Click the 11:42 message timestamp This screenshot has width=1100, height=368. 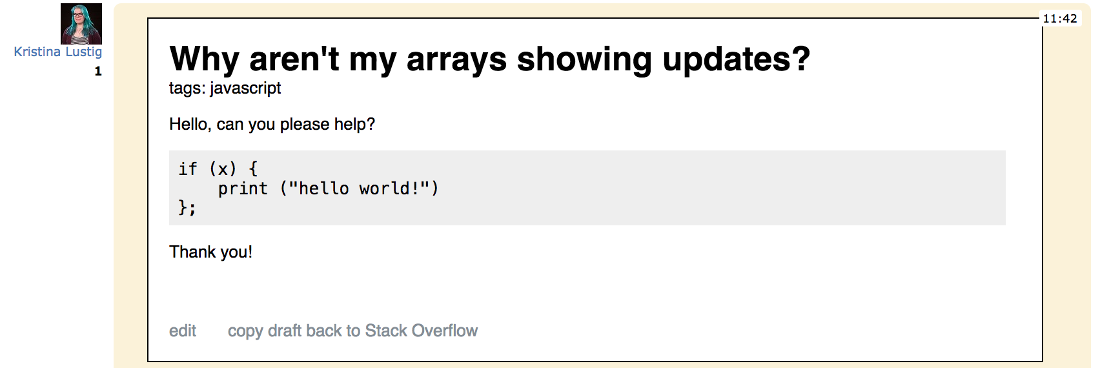(x=1060, y=19)
